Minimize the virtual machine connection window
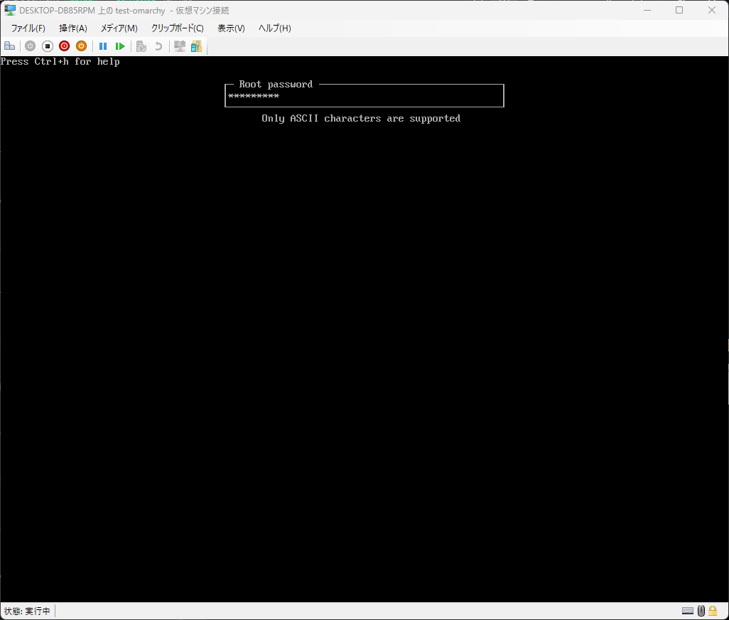Screen dimensions: 729x620 (x=647, y=10)
